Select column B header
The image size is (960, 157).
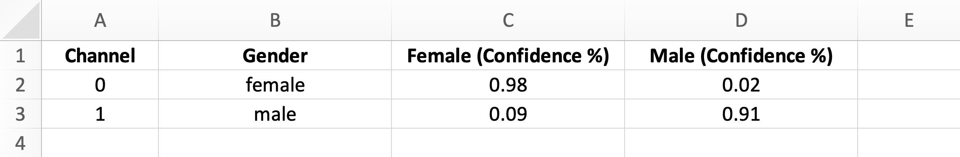pyautogui.click(x=275, y=20)
